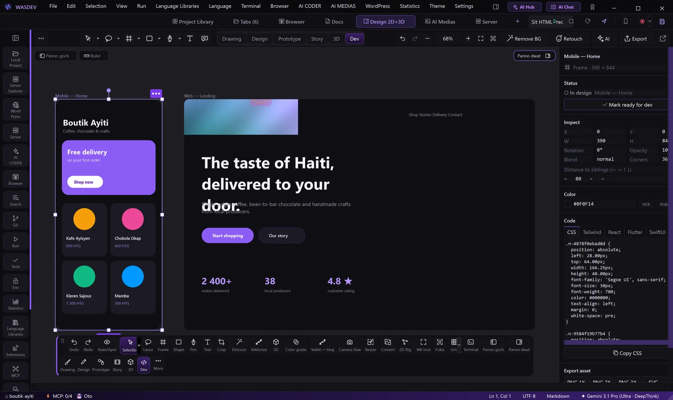This screenshot has width=673, height=400.
Task: Click Mark ready for dev
Action: (x=627, y=105)
